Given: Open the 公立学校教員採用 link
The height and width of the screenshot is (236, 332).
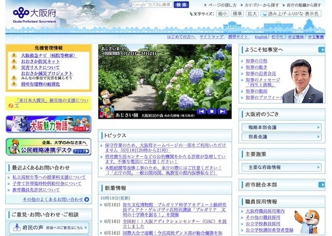Looking at the screenshot, I should 263,224.
